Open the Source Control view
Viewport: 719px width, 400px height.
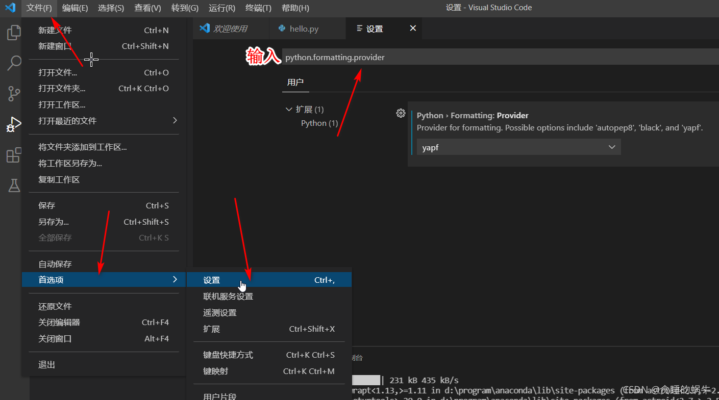pos(14,94)
